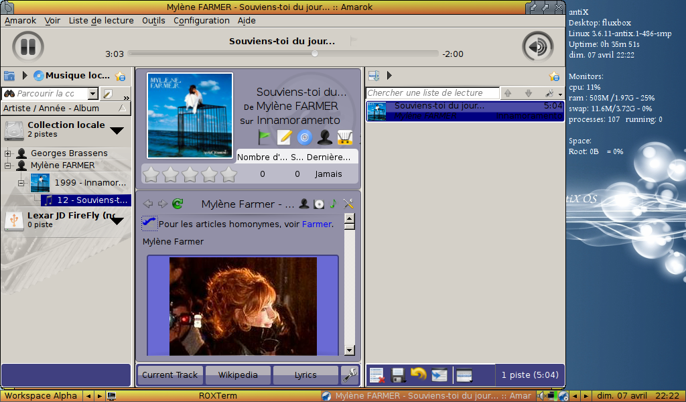The width and height of the screenshot is (686, 402).
Task: Go back in Wikipedia applet
Action: pos(148,204)
